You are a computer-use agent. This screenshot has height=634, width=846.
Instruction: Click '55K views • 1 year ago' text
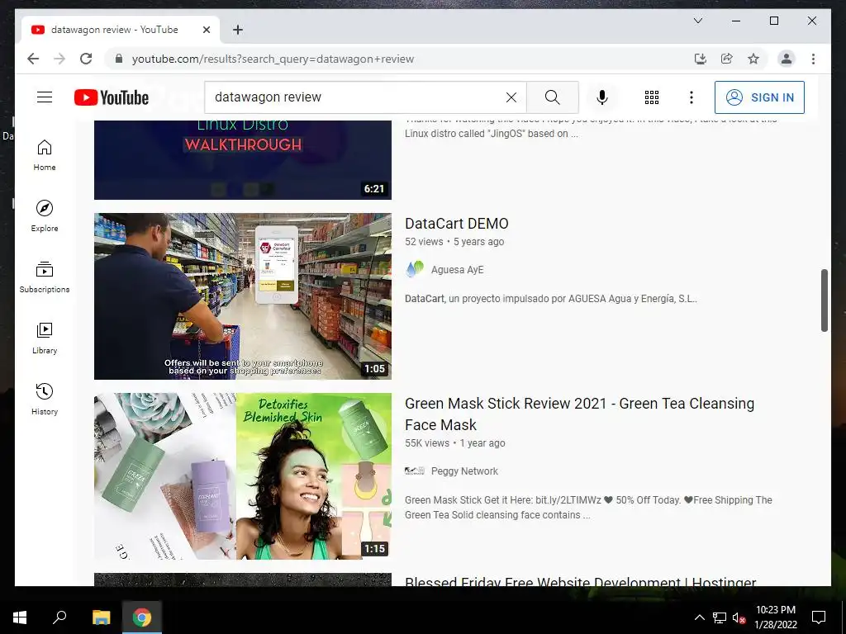(455, 443)
